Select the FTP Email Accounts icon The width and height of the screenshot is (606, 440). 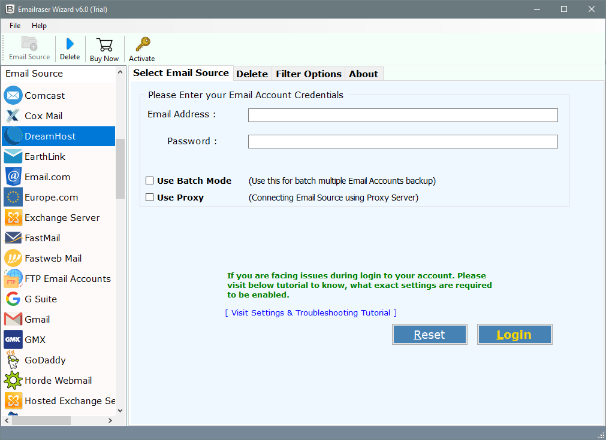pyautogui.click(x=13, y=278)
